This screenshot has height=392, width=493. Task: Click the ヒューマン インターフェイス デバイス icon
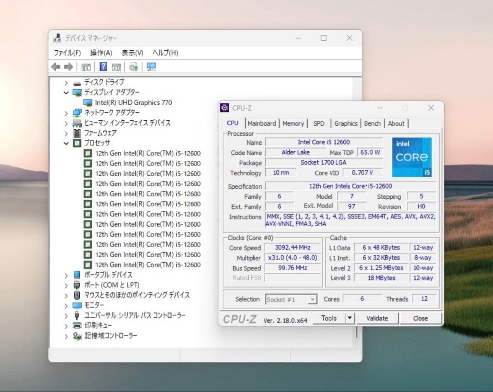pos(77,123)
